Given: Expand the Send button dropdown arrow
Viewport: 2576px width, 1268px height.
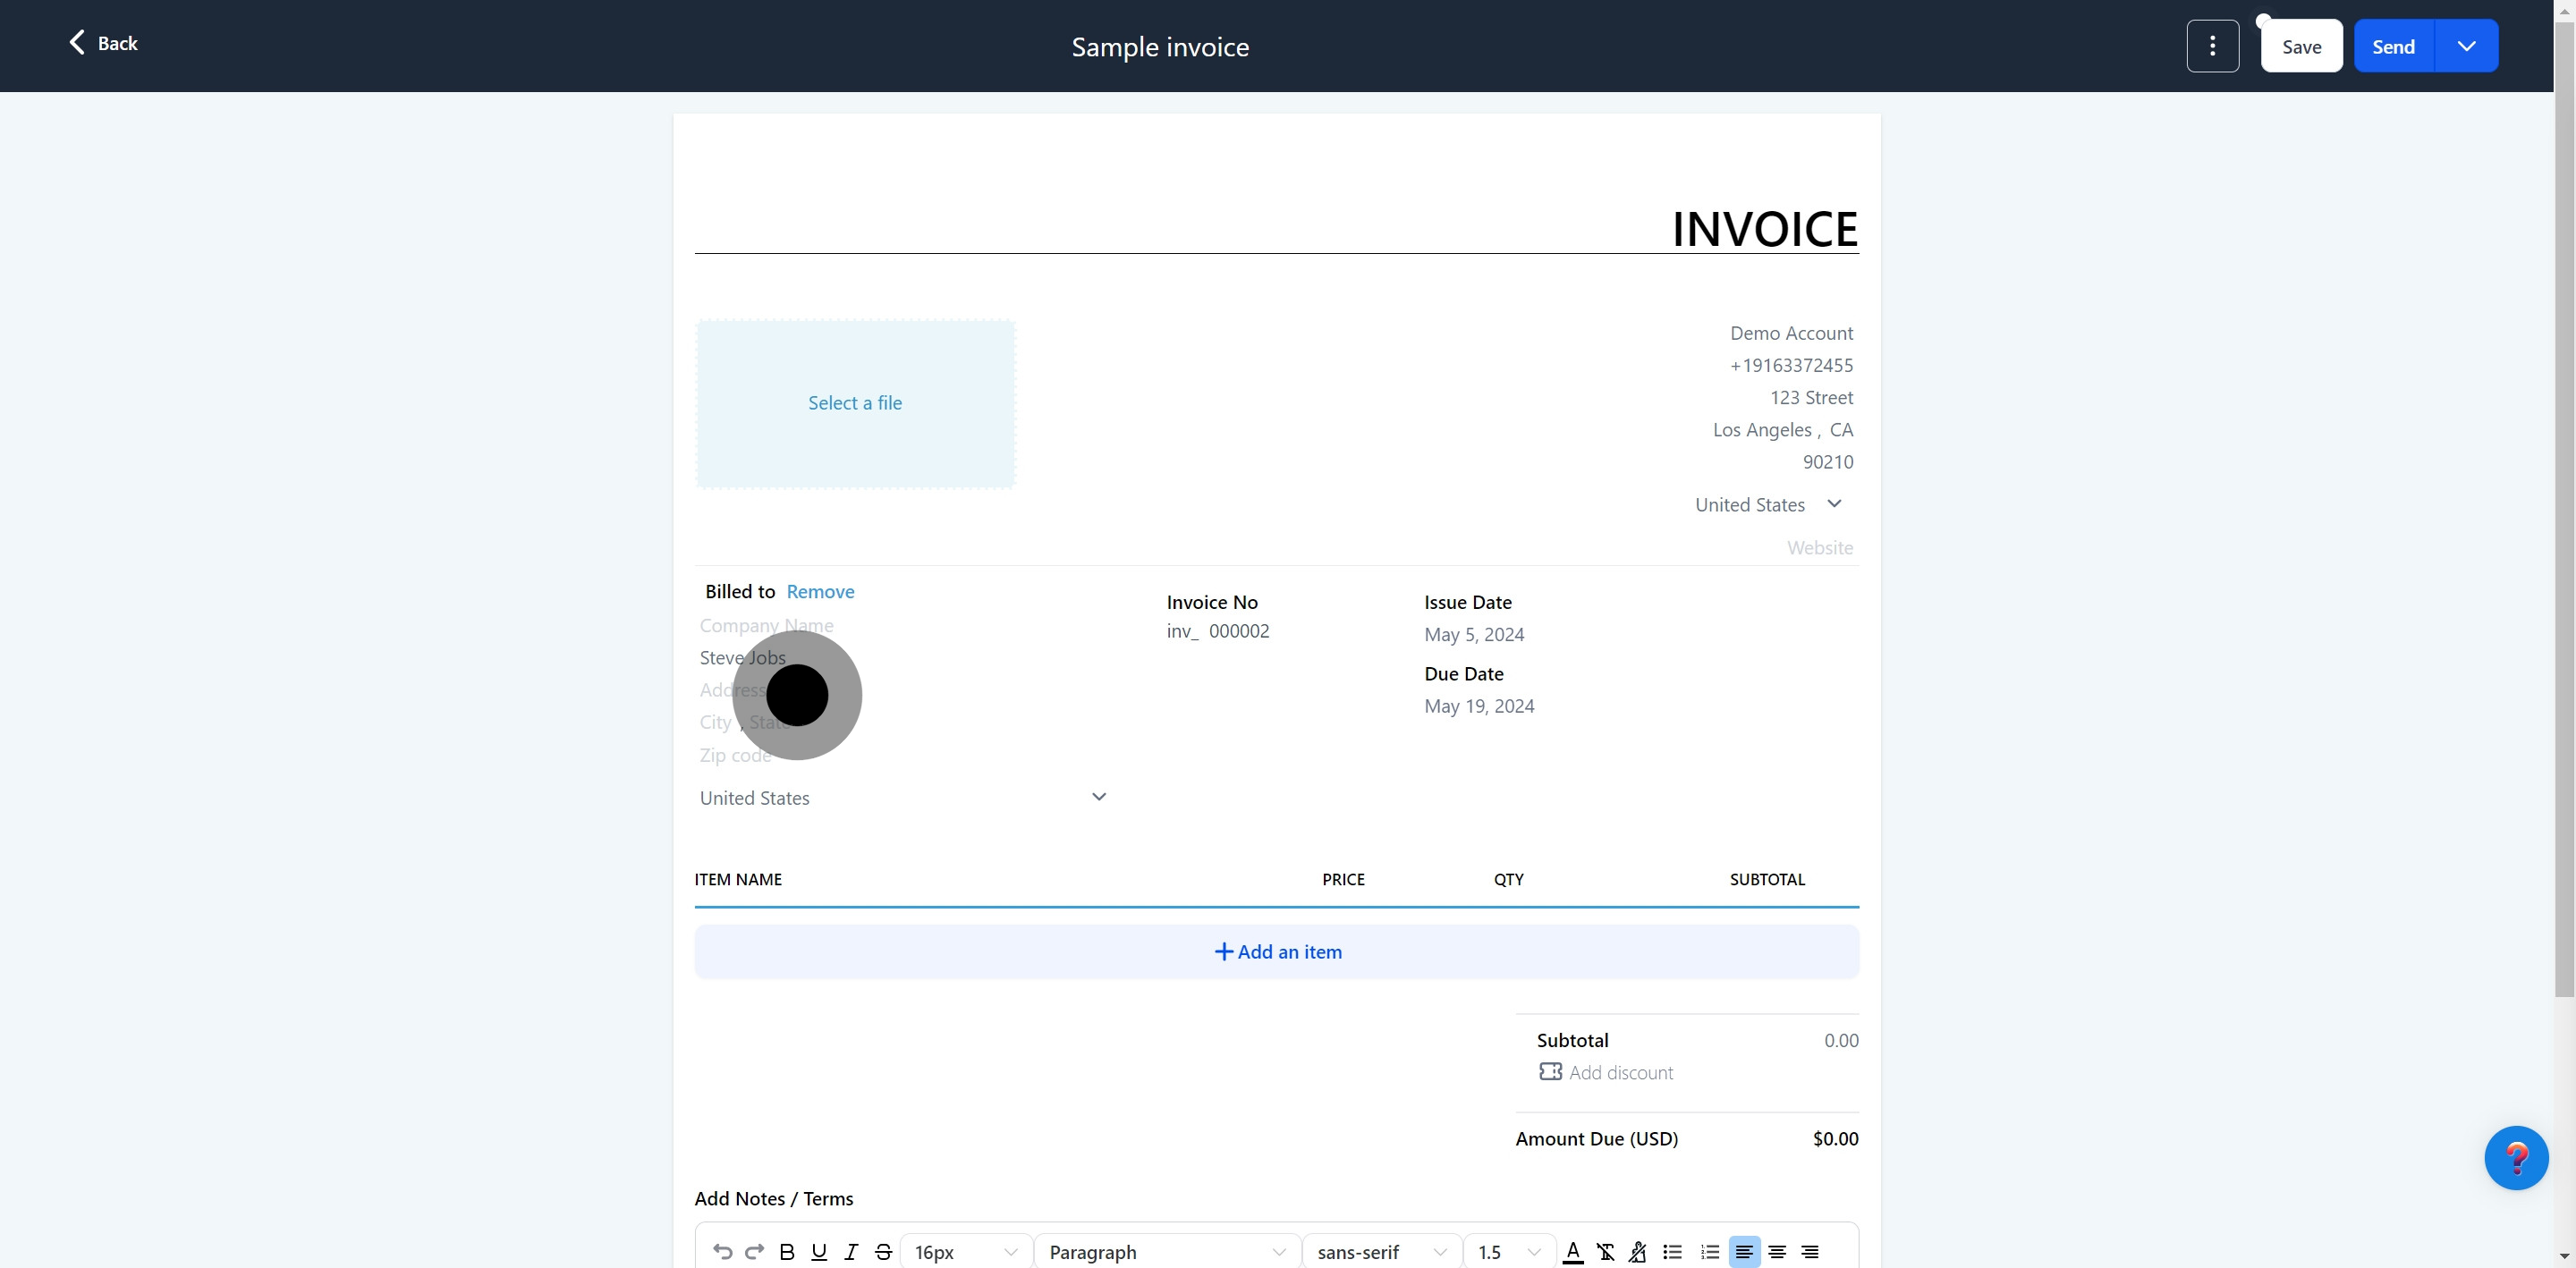Looking at the screenshot, I should click(x=2466, y=46).
